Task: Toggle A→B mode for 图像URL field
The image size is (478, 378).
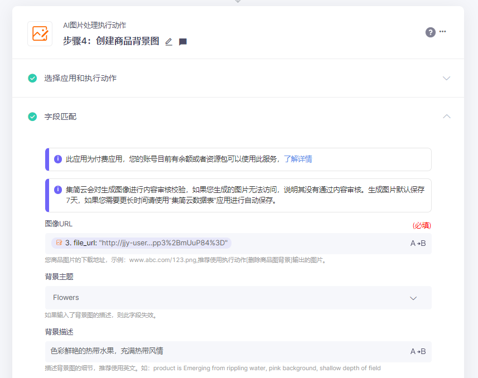Action: pos(418,243)
